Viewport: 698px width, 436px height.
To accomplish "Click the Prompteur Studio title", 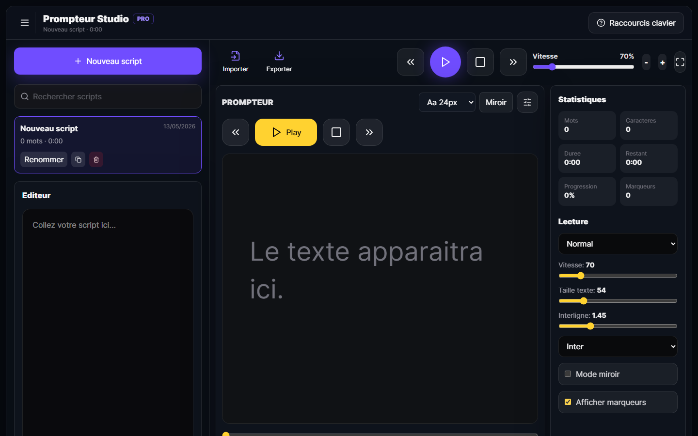I will coord(86,19).
